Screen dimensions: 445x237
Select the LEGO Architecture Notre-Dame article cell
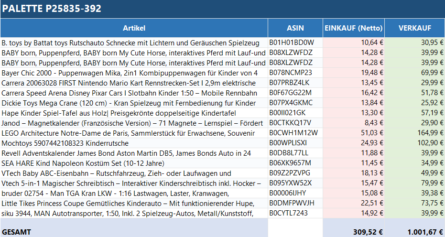tap(134, 133)
